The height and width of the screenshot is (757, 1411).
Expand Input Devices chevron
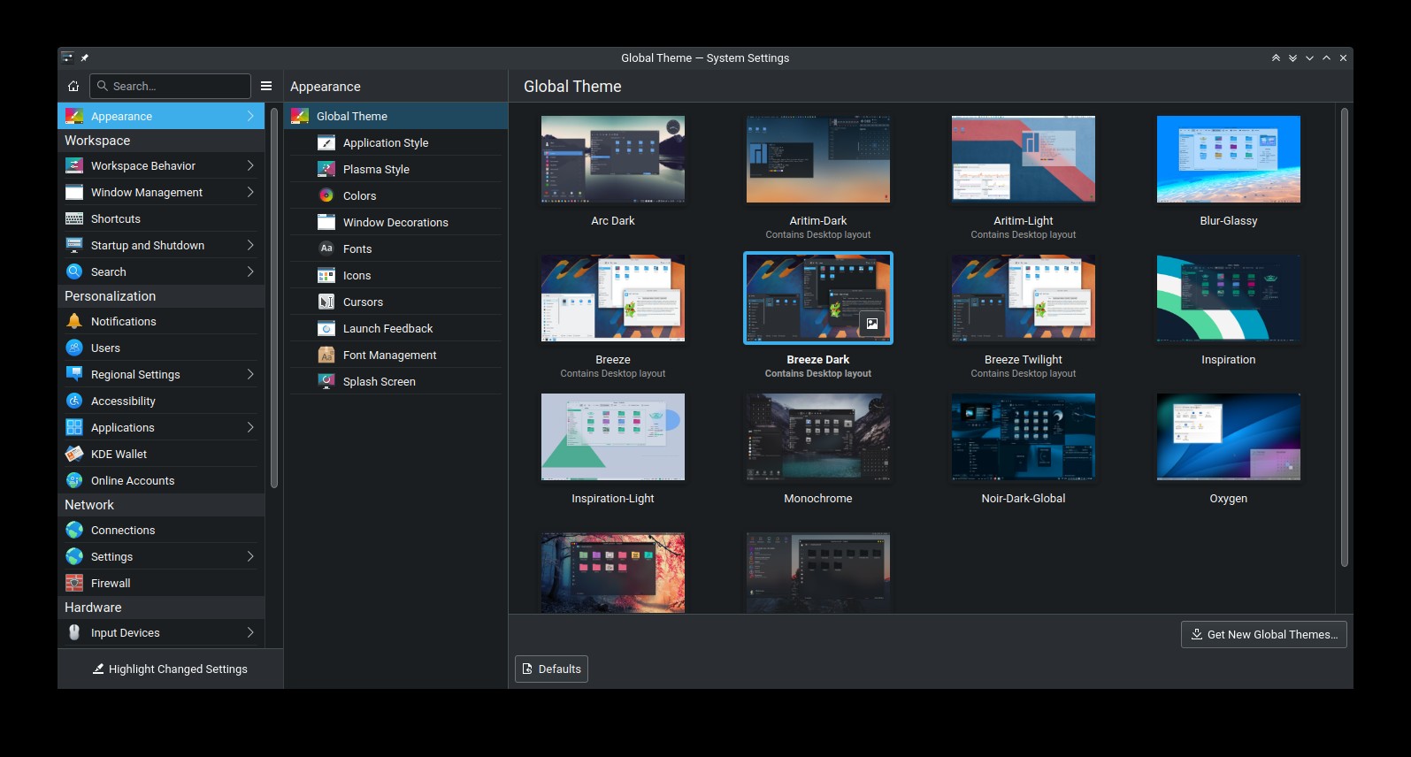[x=250, y=632]
